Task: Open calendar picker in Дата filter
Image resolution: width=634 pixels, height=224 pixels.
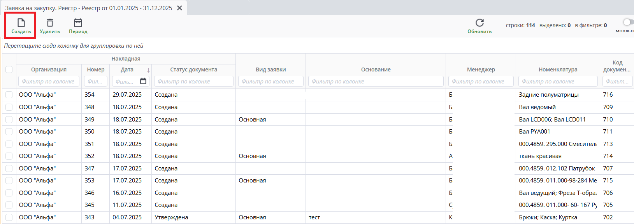Action: 143,81
